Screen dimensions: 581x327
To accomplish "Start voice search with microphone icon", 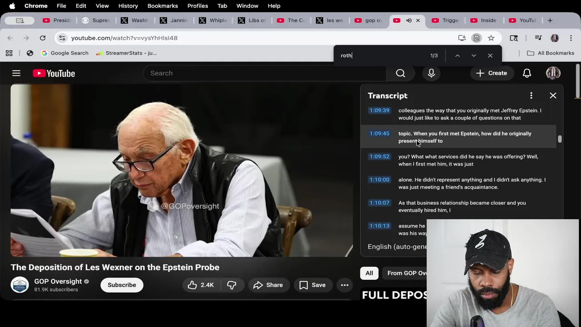I will pos(431,73).
